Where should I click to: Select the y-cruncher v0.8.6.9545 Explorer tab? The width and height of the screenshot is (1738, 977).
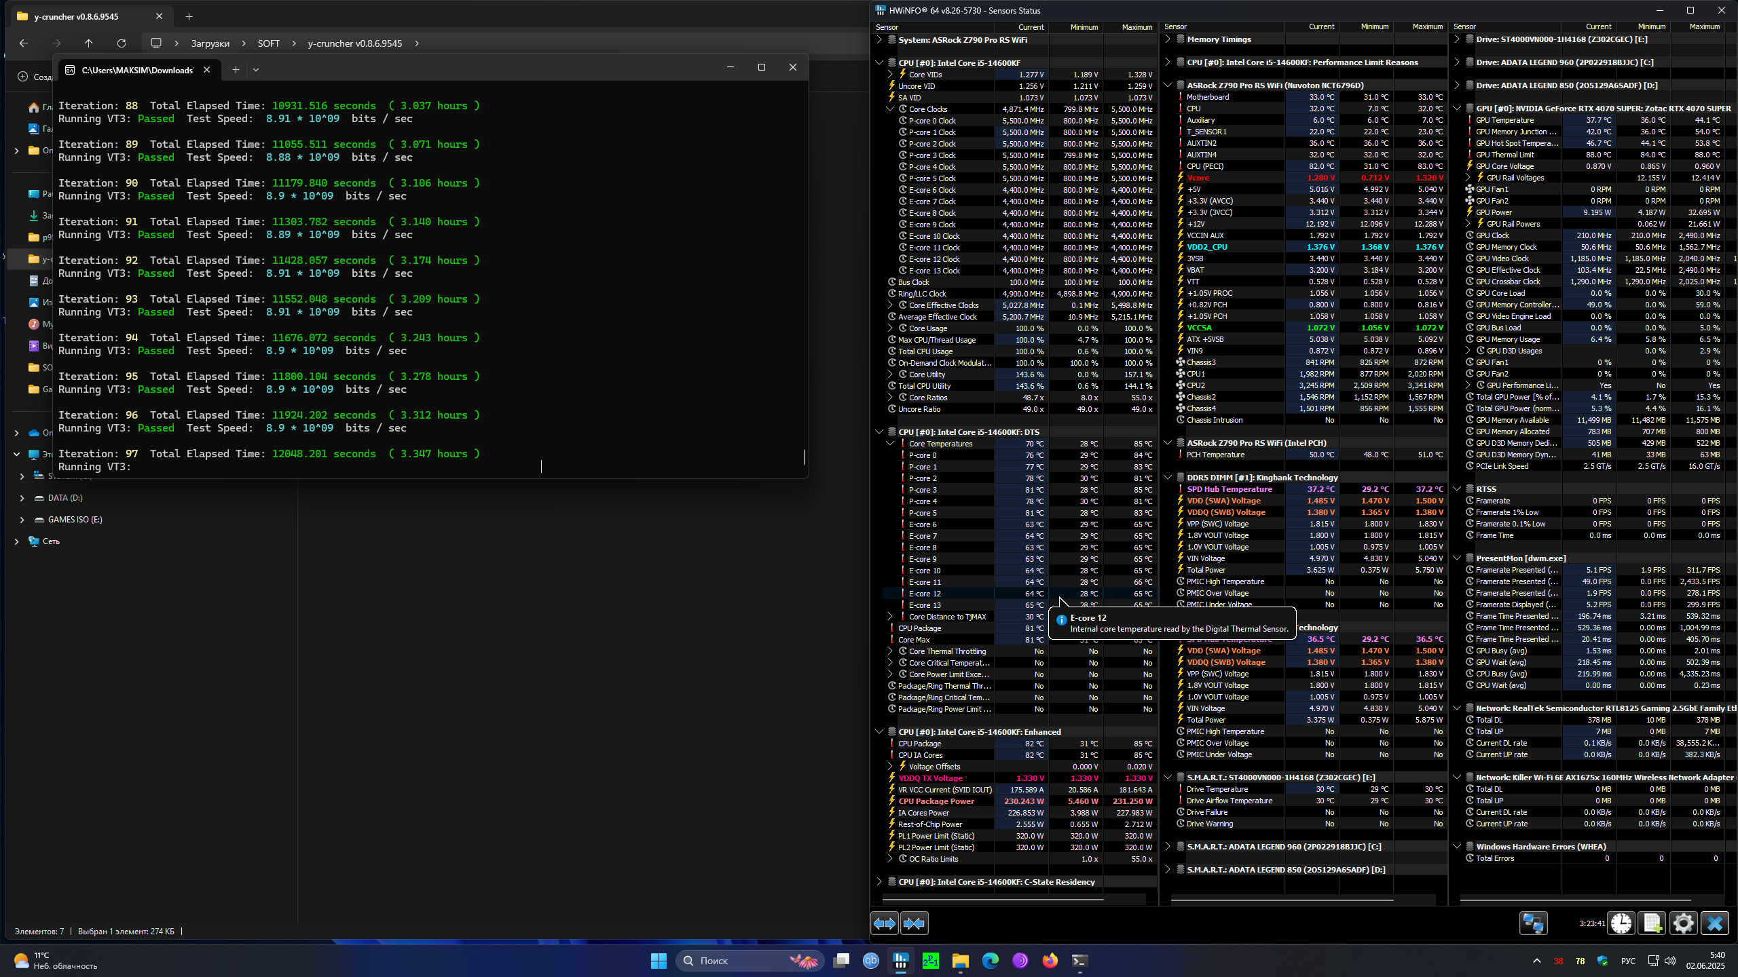click(76, 16)
